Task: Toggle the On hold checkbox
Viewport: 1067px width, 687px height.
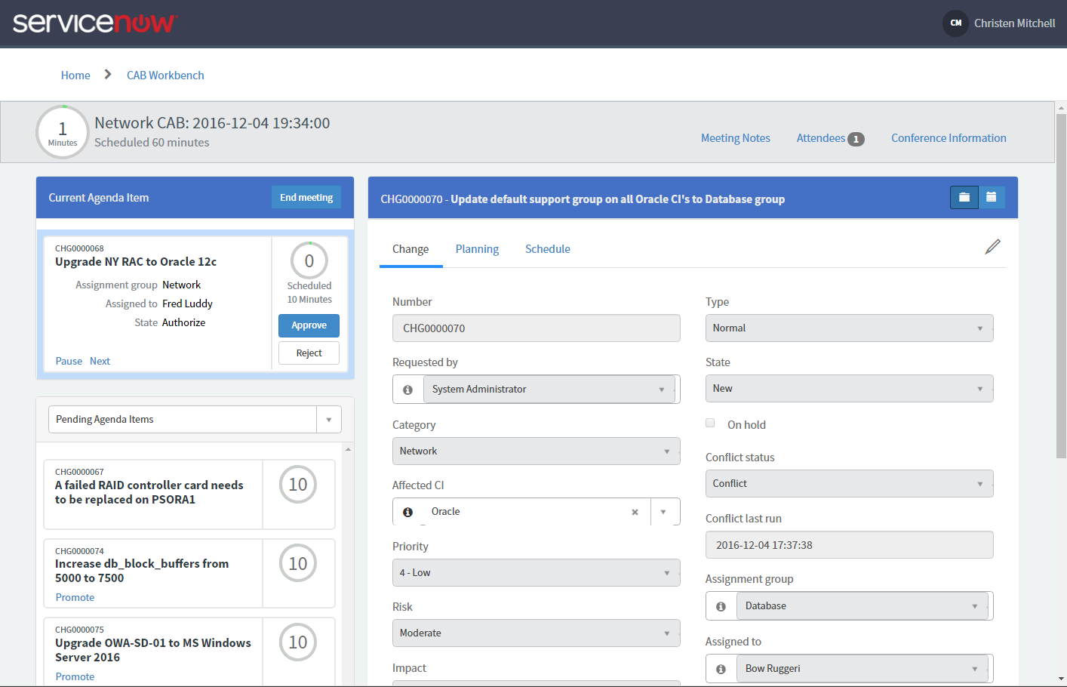Action: point(710,423)
